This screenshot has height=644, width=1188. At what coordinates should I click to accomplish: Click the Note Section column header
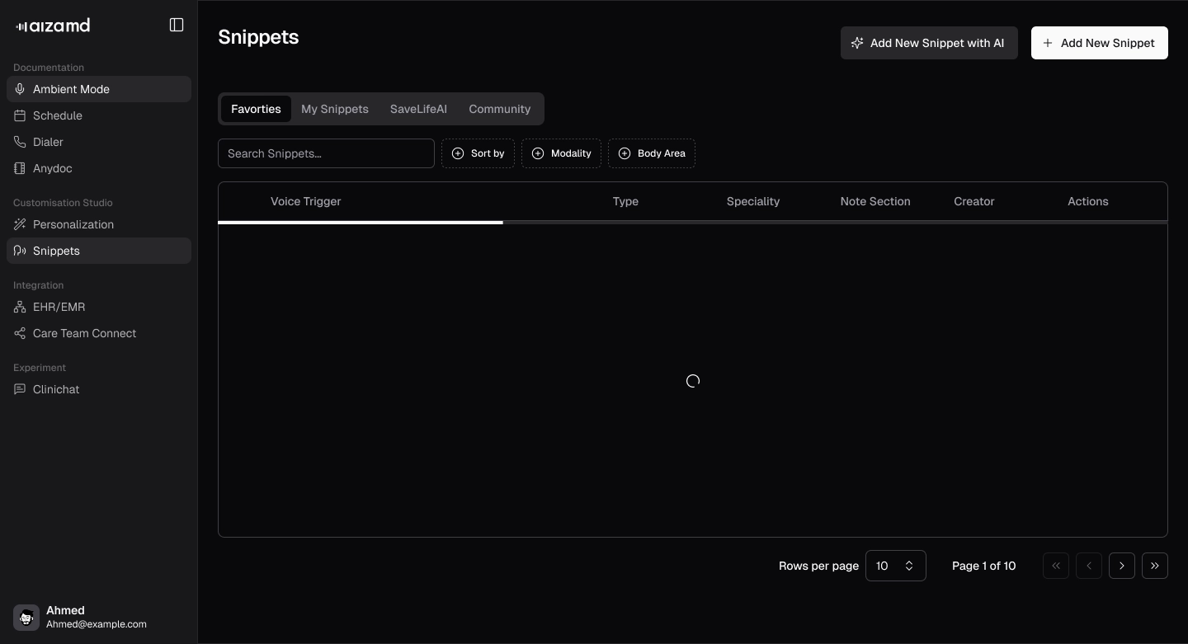[x=875, y=201]
